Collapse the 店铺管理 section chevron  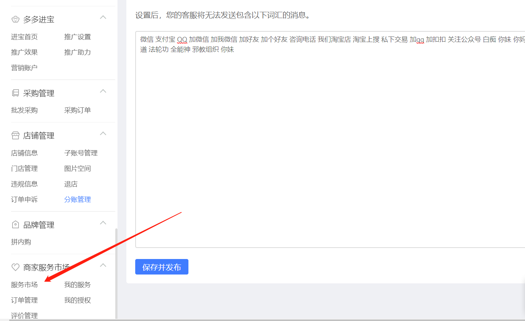point(103,134)
